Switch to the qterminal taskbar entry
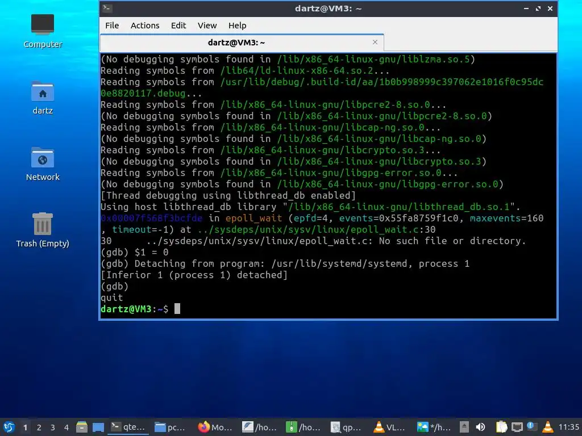The height and width of the screenshot is (436, 582). point(128,427)
